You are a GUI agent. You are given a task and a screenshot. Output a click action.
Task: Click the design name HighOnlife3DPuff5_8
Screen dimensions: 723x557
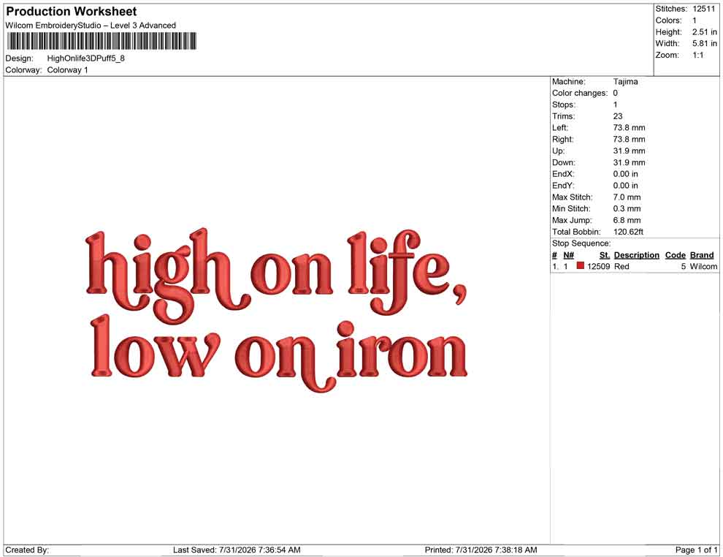pos(85,58)
